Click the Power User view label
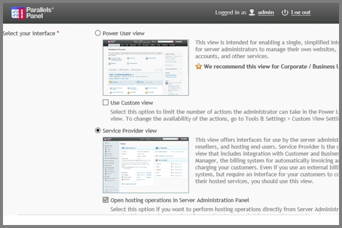The width and height of the screenshot is (342, 228). point(123,34)
